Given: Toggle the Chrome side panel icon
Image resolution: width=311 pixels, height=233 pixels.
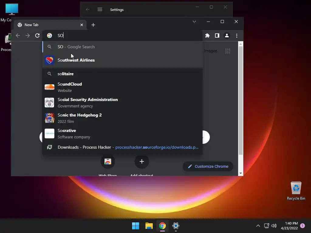Looking at the screenshot, I should click(x=217, y=35).
